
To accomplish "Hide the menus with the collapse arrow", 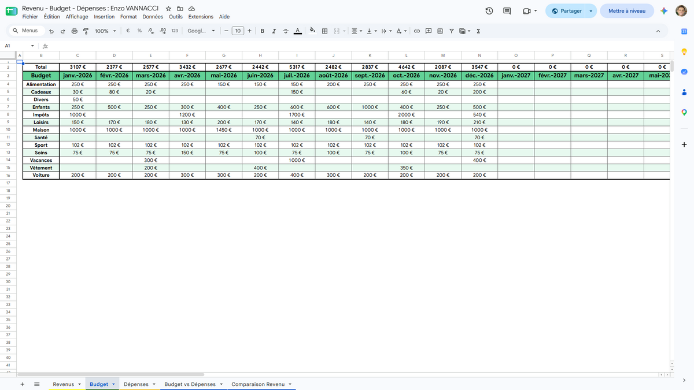I will point(658,31).
